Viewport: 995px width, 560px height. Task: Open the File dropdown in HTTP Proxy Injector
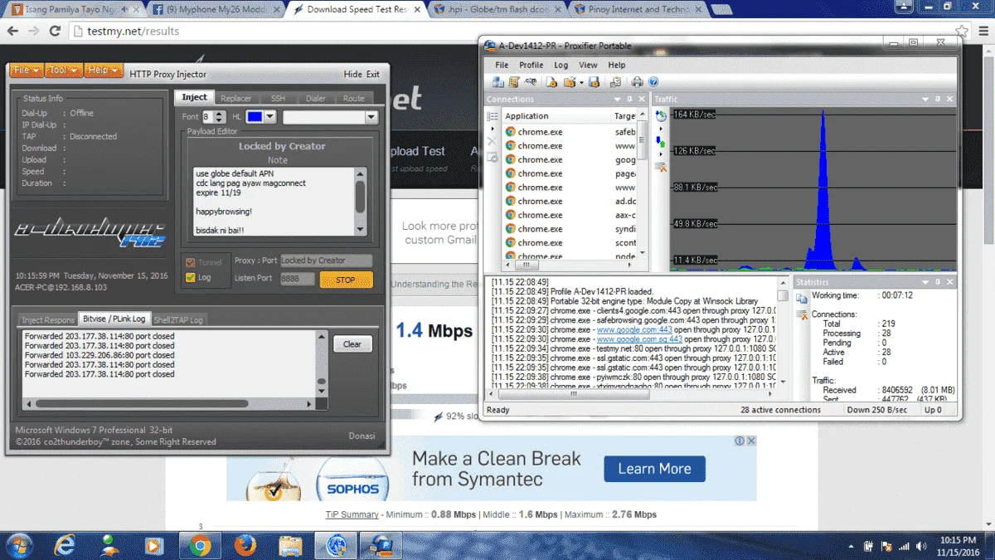pos(26,71)
